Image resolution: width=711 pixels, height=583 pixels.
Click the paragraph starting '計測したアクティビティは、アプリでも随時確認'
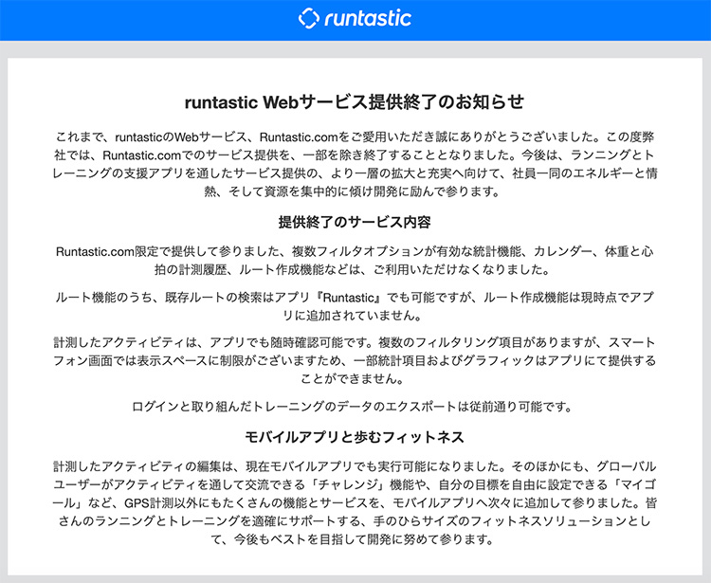[355, 361]
